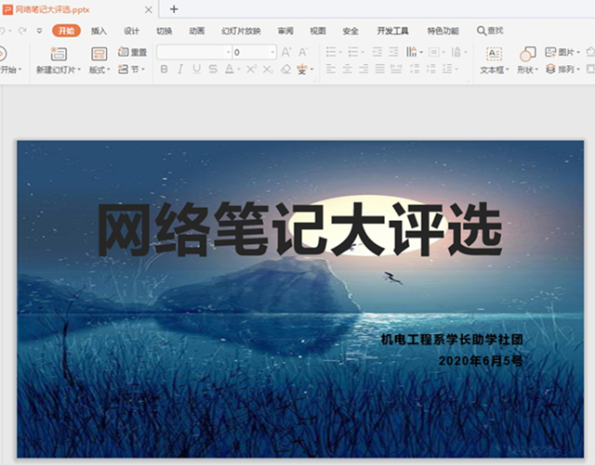
Task: Toggle italic text formatting
Action: 179,70
